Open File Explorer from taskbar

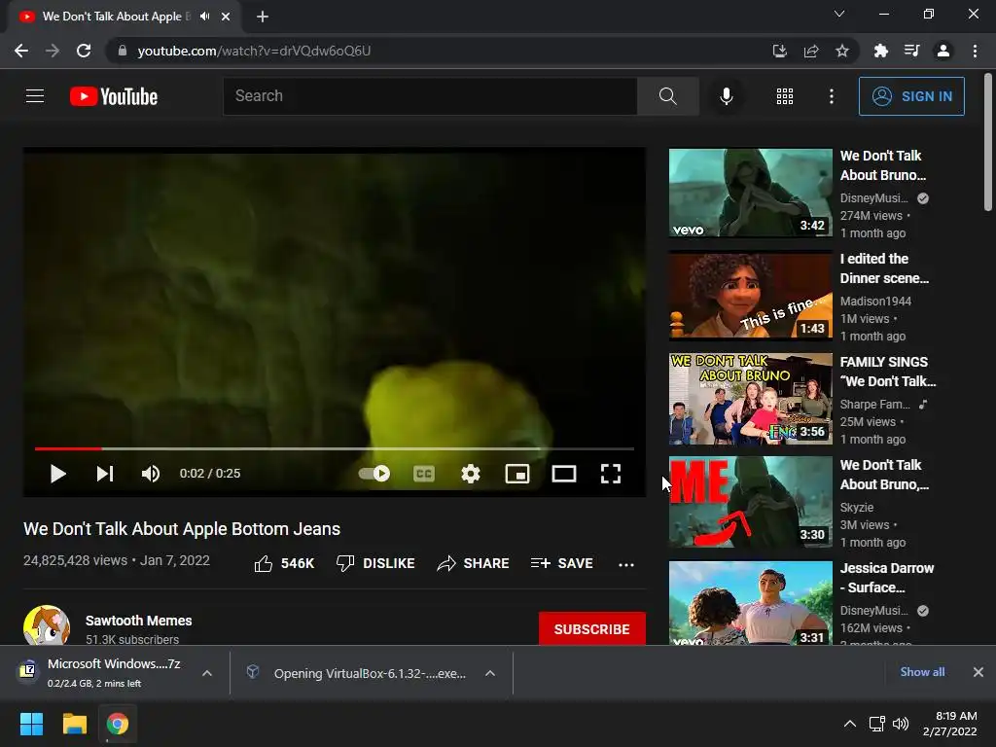[x=74, y=724]
